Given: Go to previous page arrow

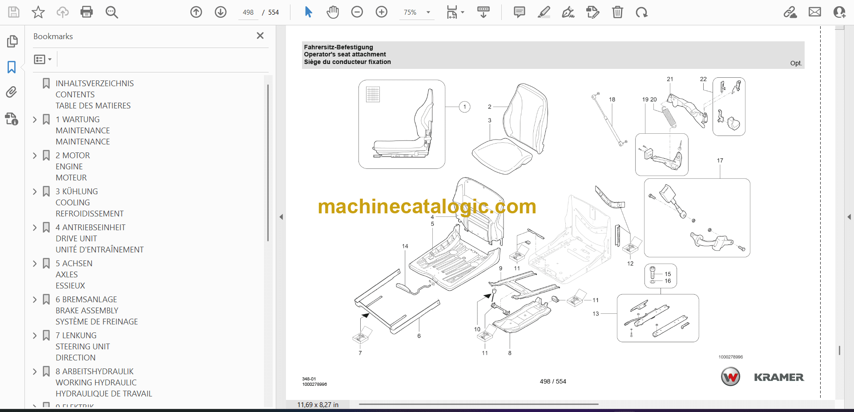Looking at the screenshot, I should click(x=196, y=12).
